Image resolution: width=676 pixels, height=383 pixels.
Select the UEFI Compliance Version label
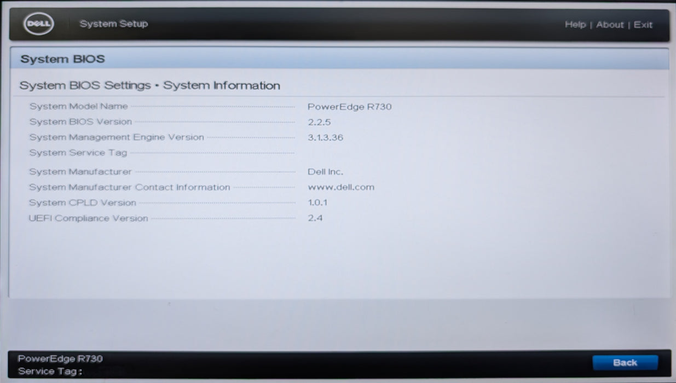click(88, 218)
